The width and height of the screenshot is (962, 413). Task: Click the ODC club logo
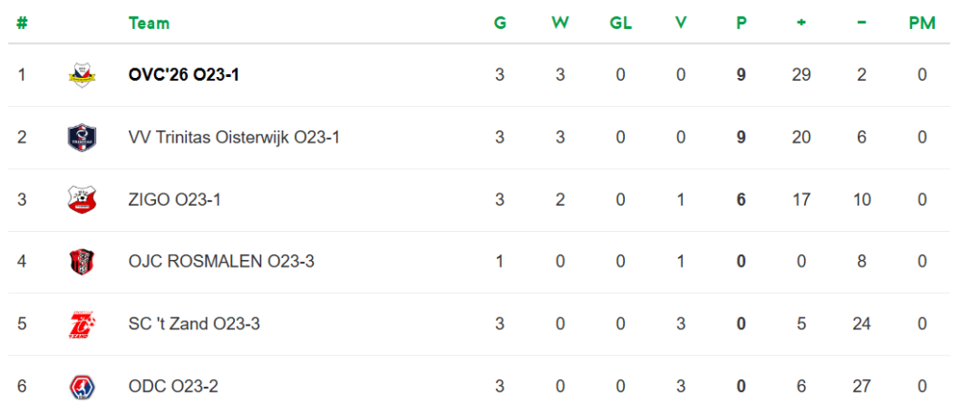pyautogui.click(x=82, y=387)
